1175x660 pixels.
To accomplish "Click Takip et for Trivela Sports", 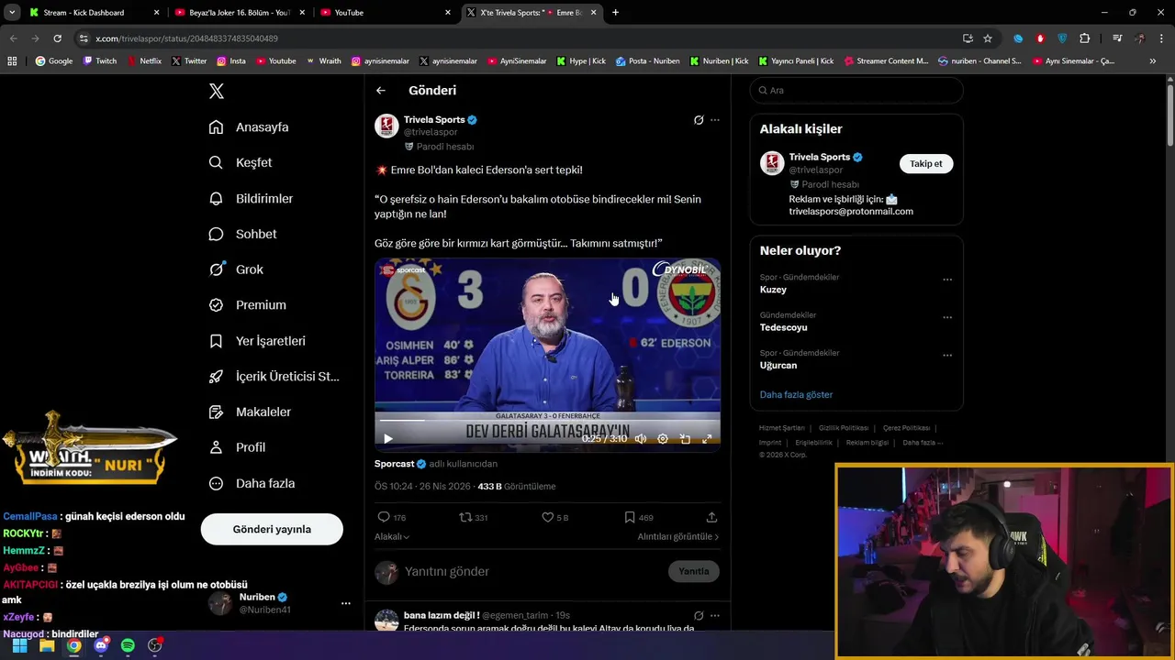I will click(925, 164).
